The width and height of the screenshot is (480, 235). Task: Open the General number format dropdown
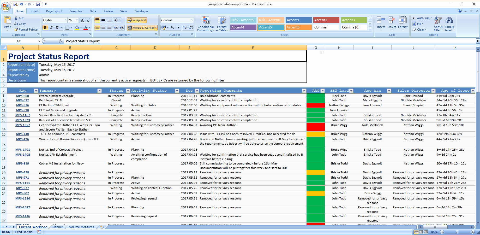click(192, 20)
